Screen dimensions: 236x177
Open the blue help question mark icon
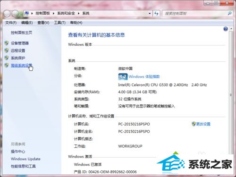(226, 29)
